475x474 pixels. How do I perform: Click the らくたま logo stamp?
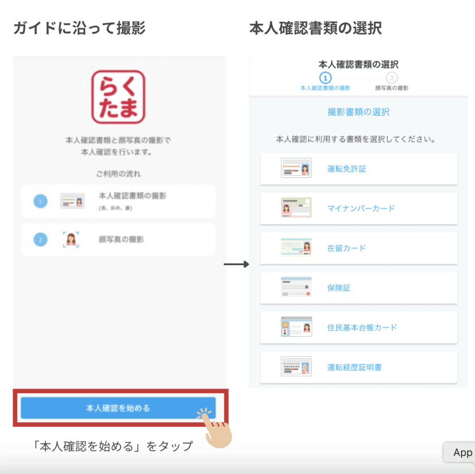tap(118, 97)
